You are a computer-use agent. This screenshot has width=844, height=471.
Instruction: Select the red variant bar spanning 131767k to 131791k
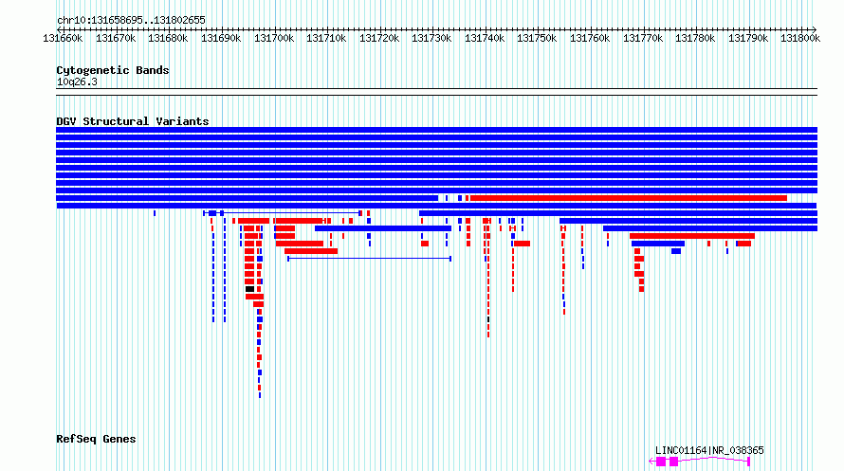(692, 236)
